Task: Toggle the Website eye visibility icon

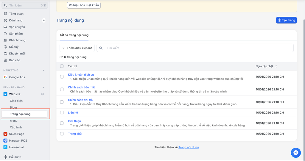Action: [x=43, y=94]
